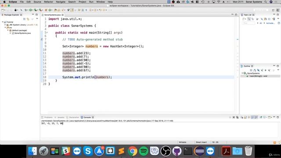Open the dropdown next to Debug button
This screenshot has height=158, width=281.
[28, 10]
